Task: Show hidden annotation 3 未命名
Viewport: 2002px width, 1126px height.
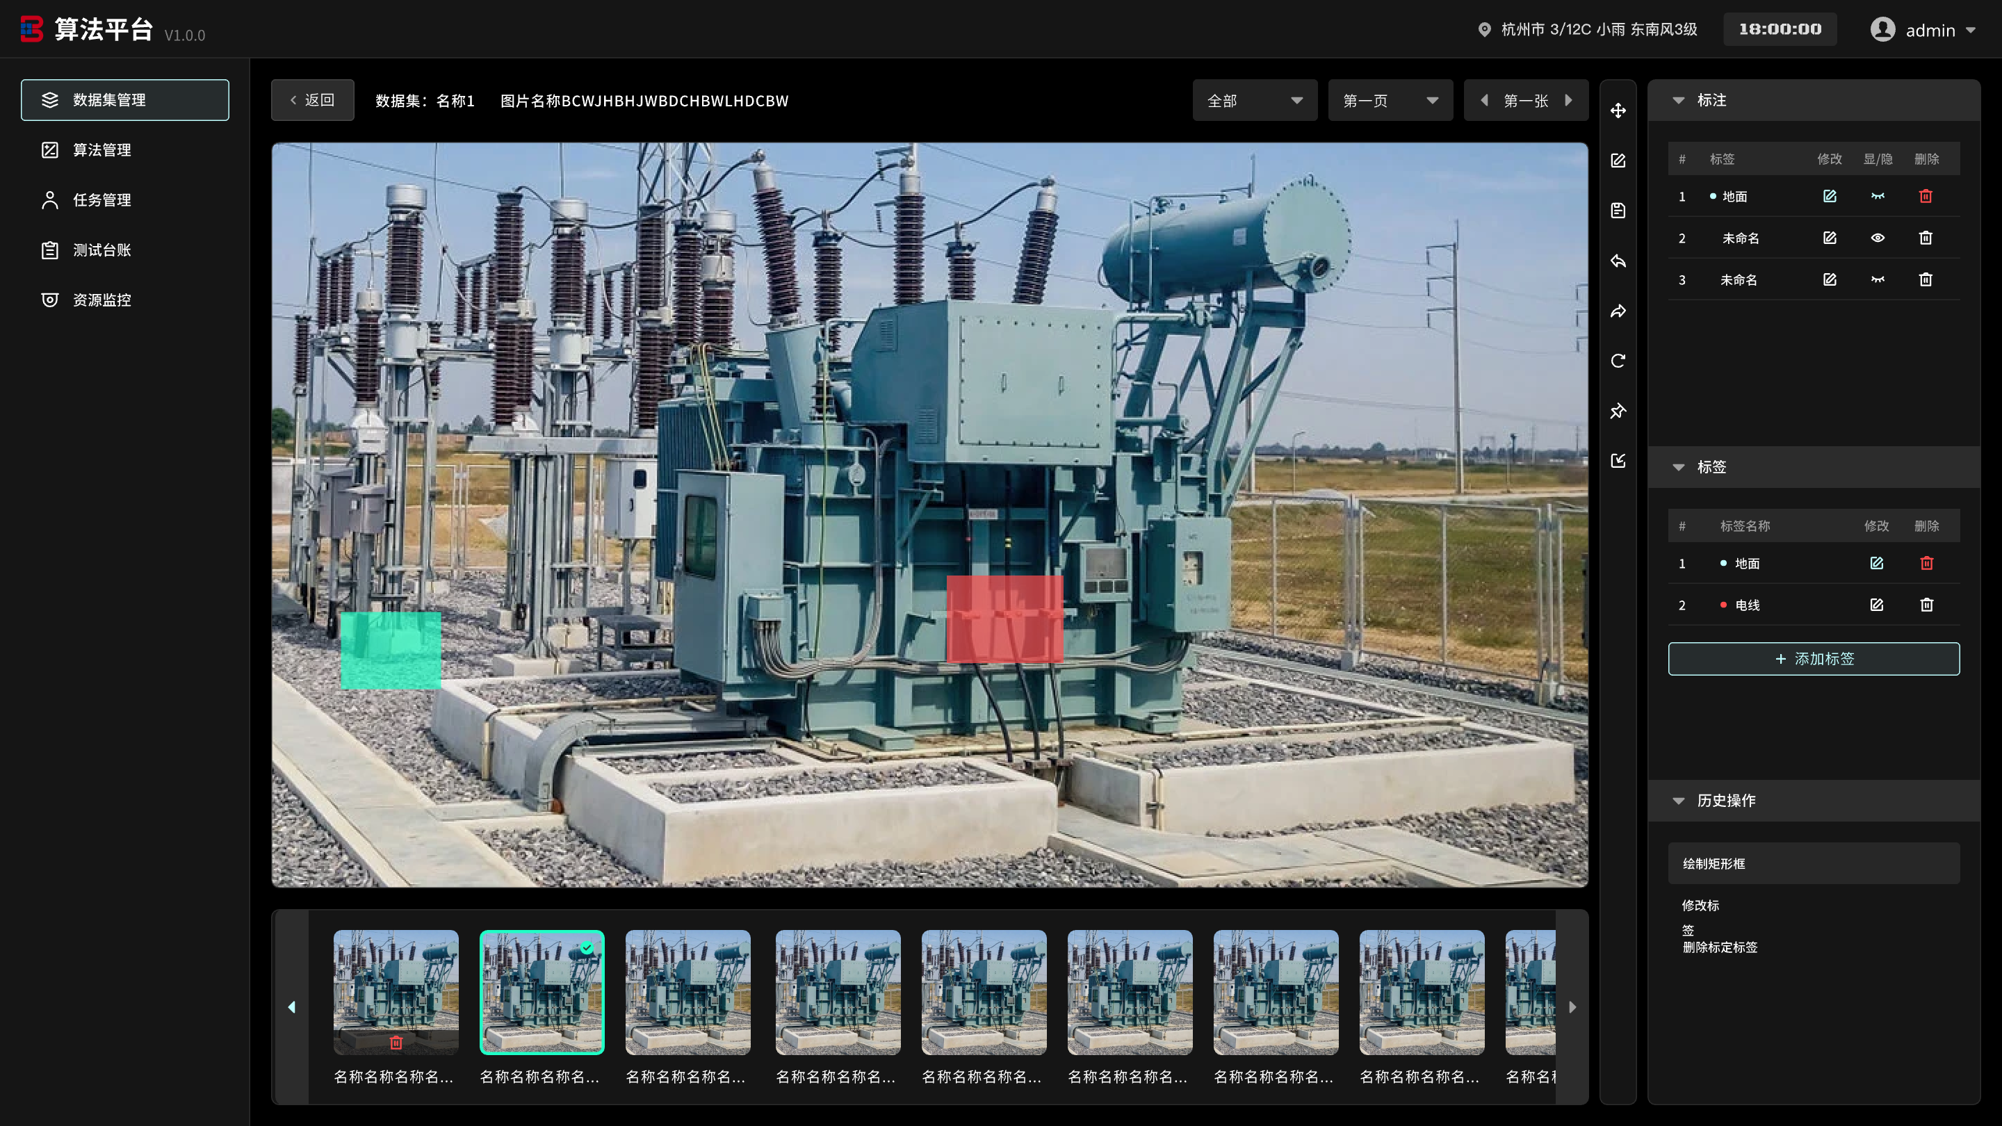Action: coord(1877,279)
